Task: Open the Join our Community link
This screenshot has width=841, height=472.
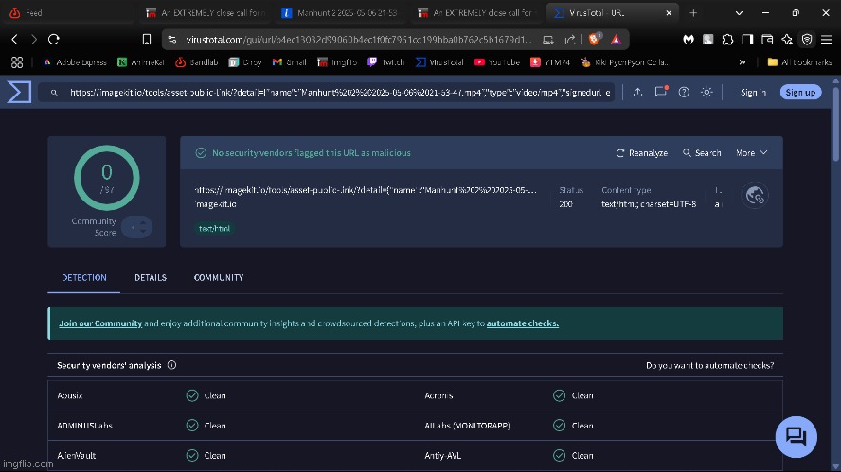Action: (x=100, y=323)
